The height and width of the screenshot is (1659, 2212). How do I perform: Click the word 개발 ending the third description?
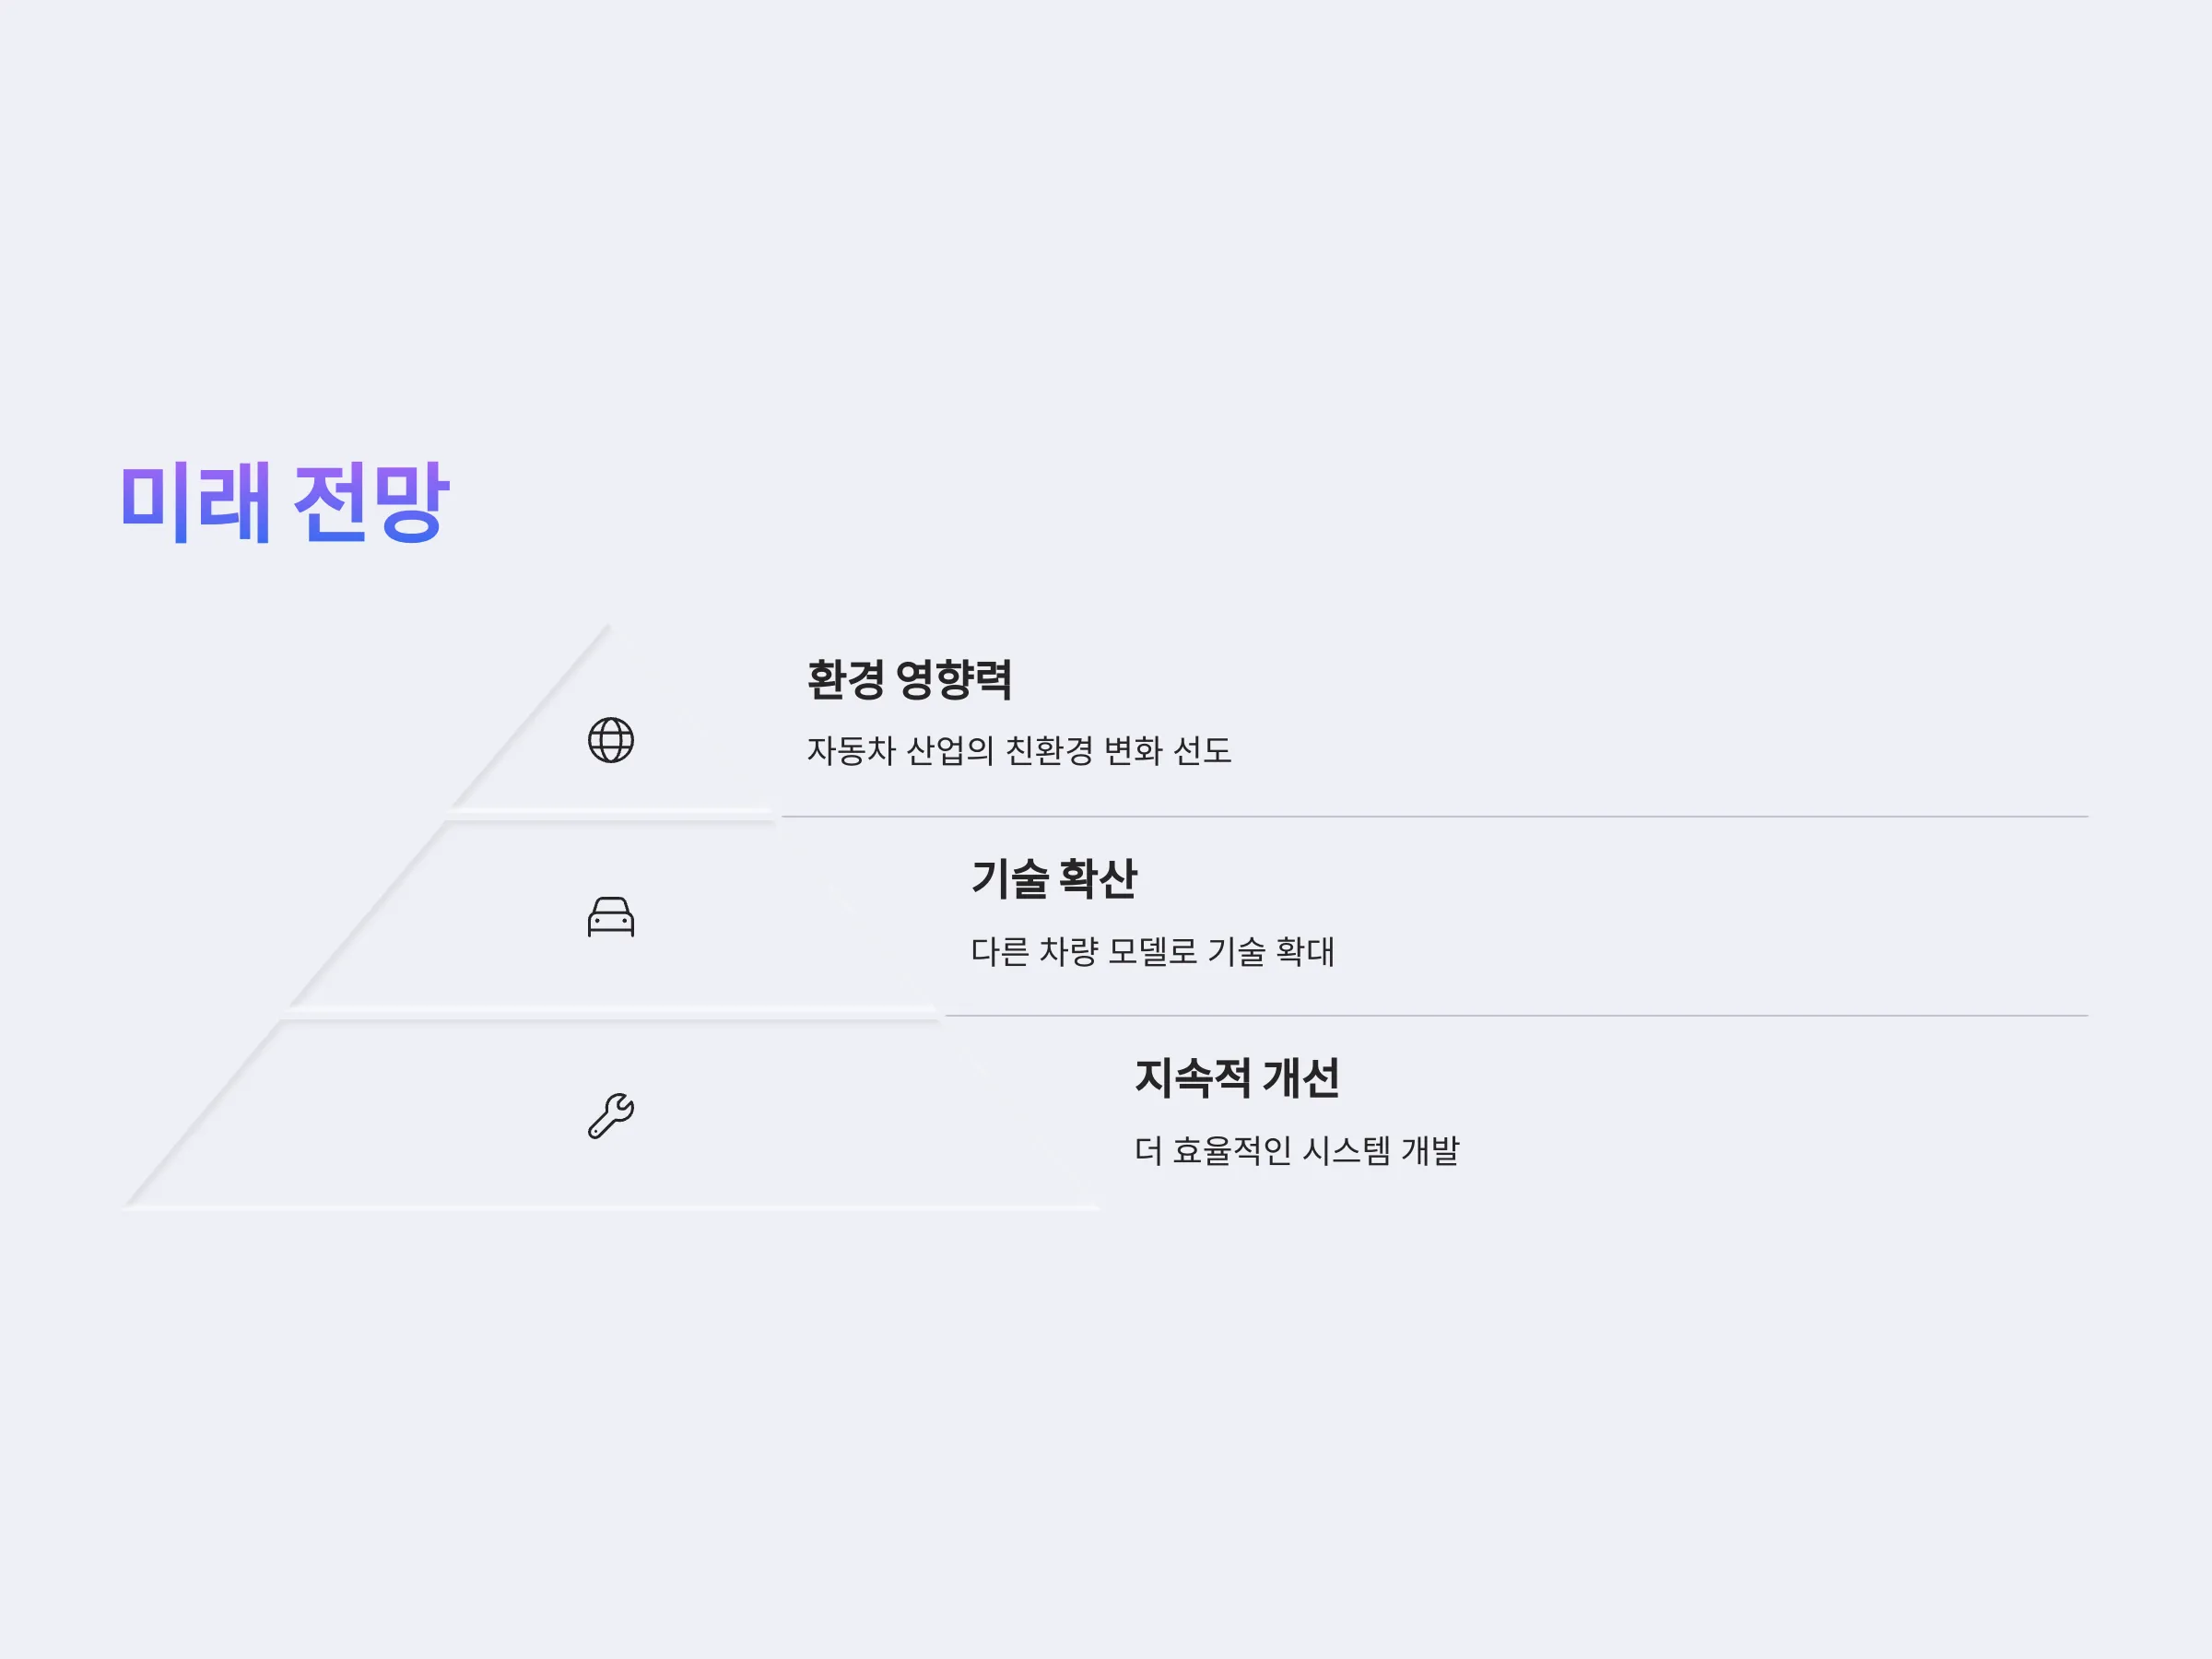point(1431,1150)
